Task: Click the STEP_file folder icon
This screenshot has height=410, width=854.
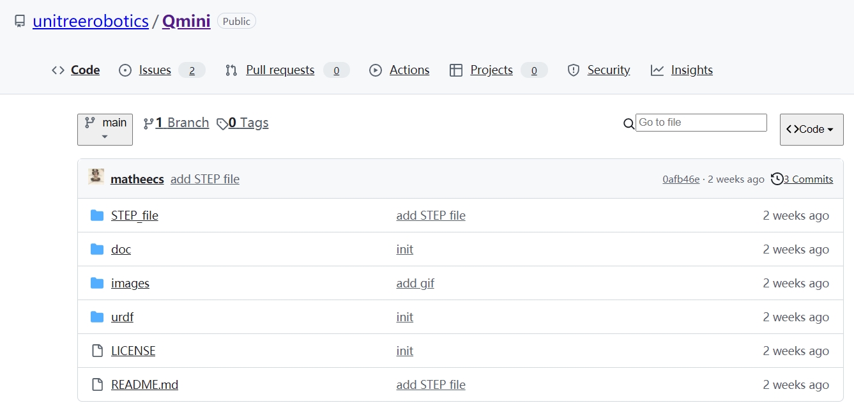Action: 97,216
